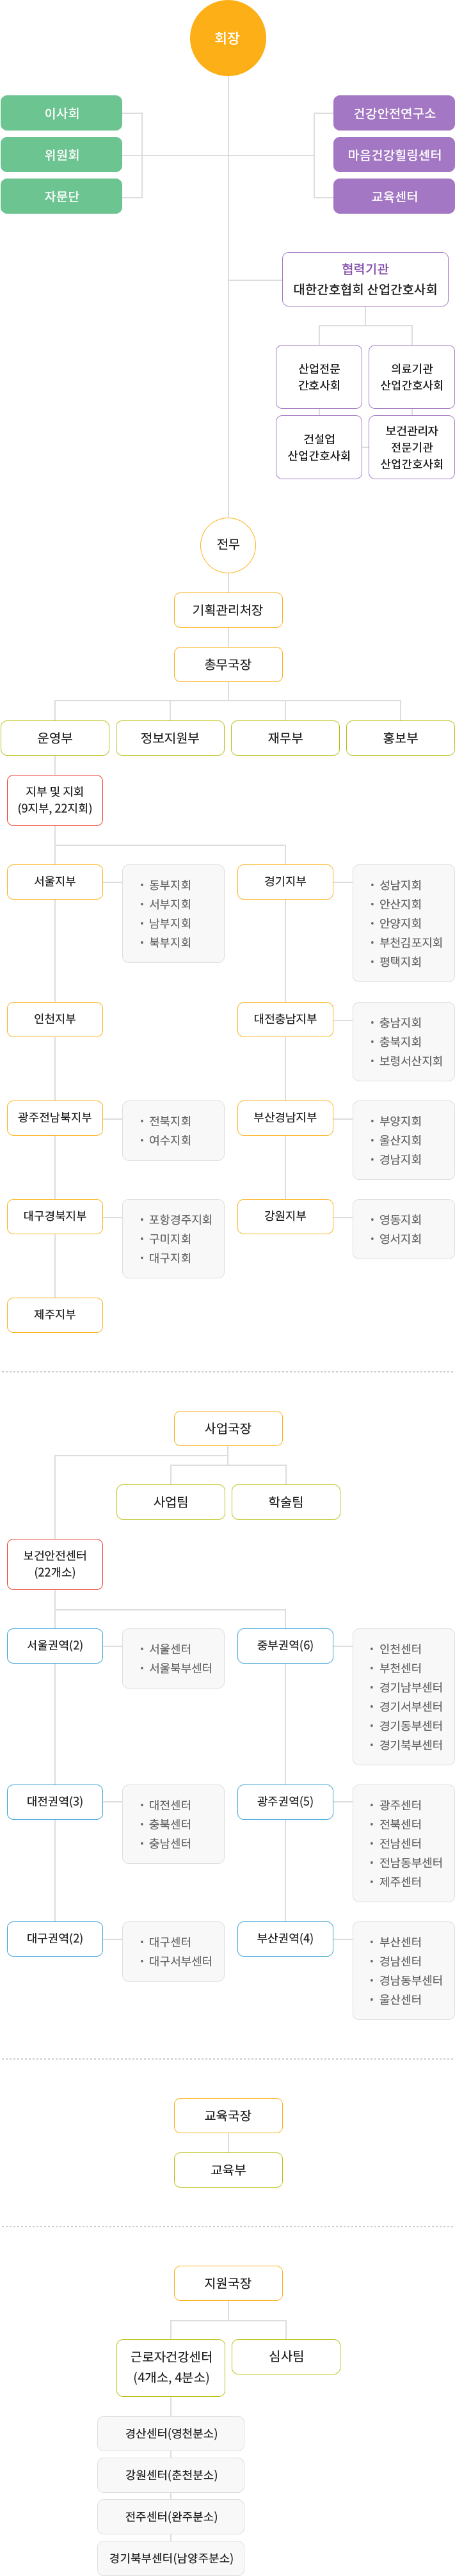Select the 학술팀 box

click(286, 1502)
